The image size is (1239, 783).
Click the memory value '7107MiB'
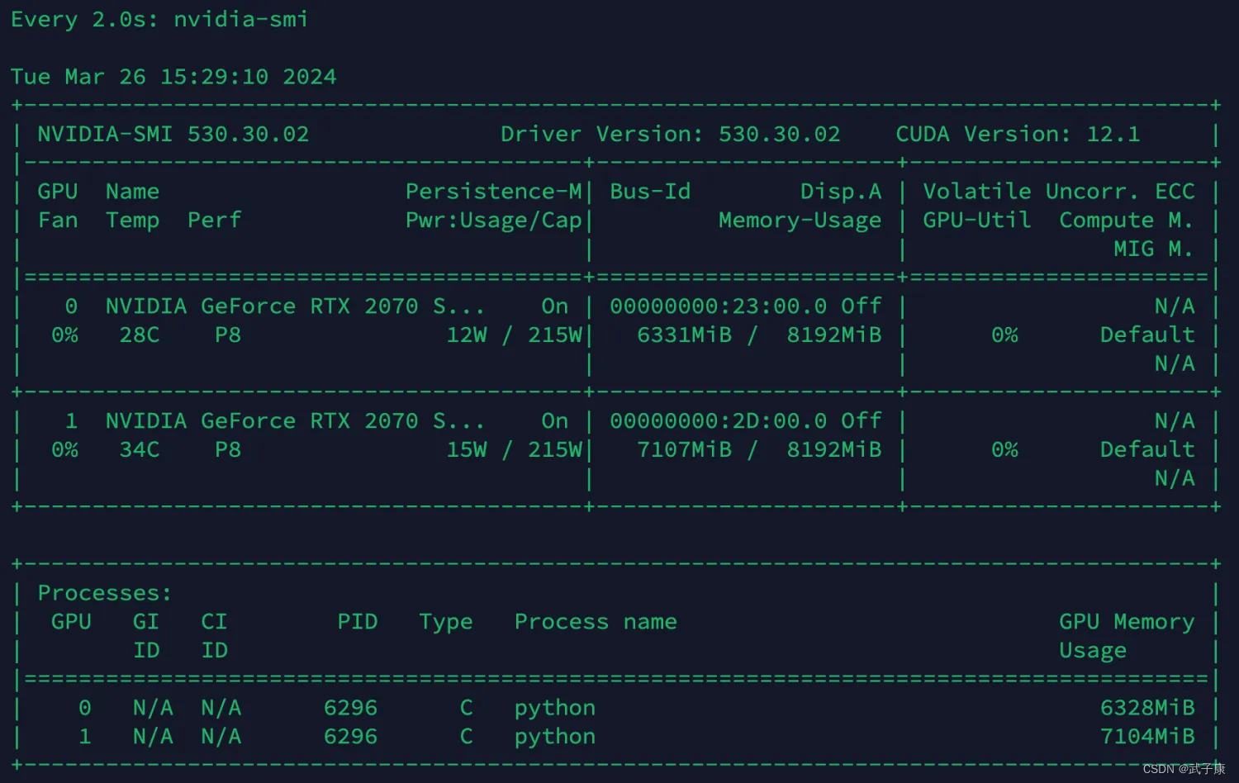coord(685,450)
